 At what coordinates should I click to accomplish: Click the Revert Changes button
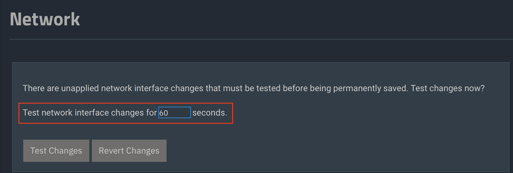[x=129, y=151]
